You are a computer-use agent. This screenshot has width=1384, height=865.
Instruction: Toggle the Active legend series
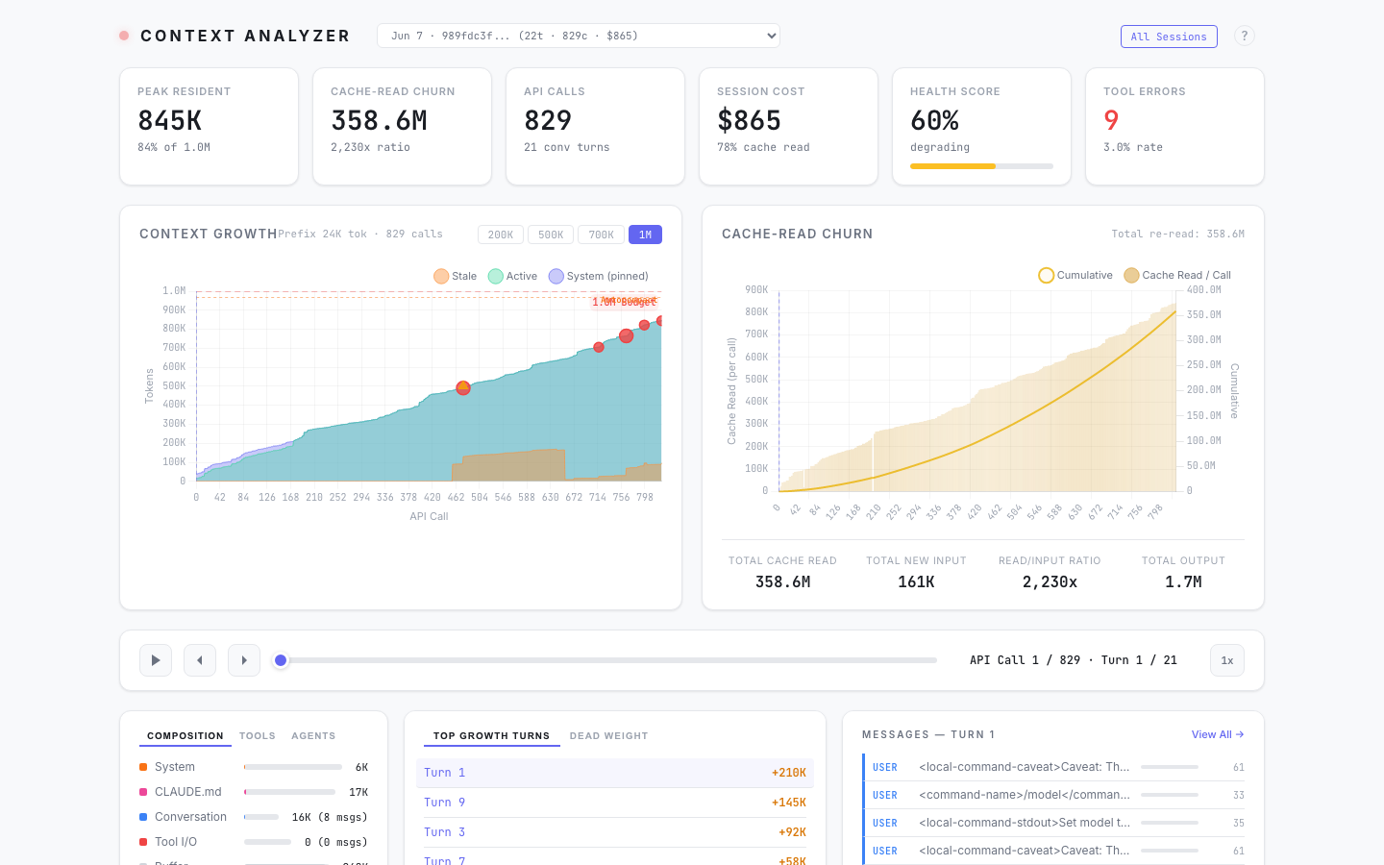coord(512,276)
